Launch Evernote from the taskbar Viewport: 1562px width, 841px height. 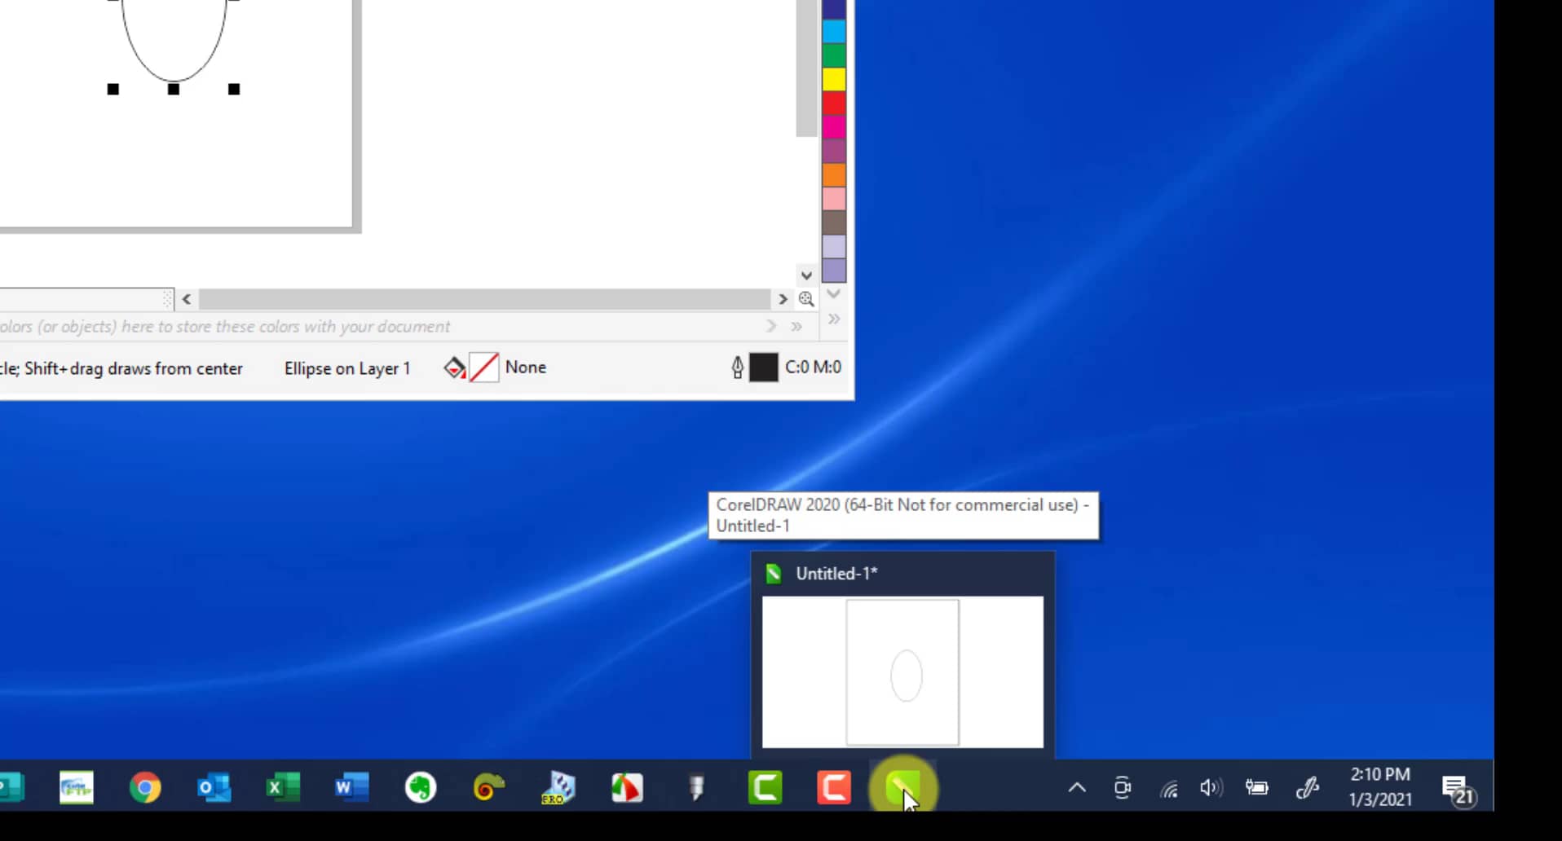[421, 787]
